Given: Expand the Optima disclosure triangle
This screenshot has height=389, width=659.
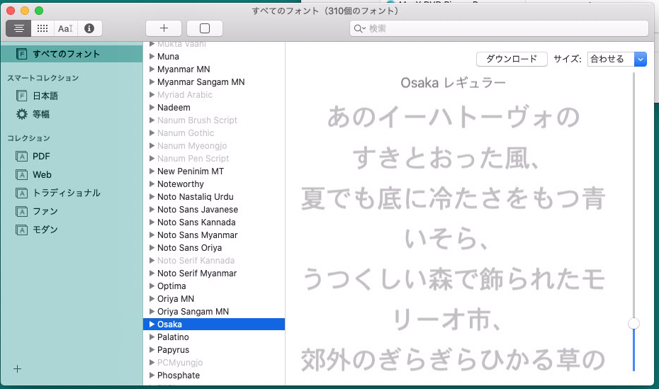Looking at the screenshot, I should pos(152,286).
